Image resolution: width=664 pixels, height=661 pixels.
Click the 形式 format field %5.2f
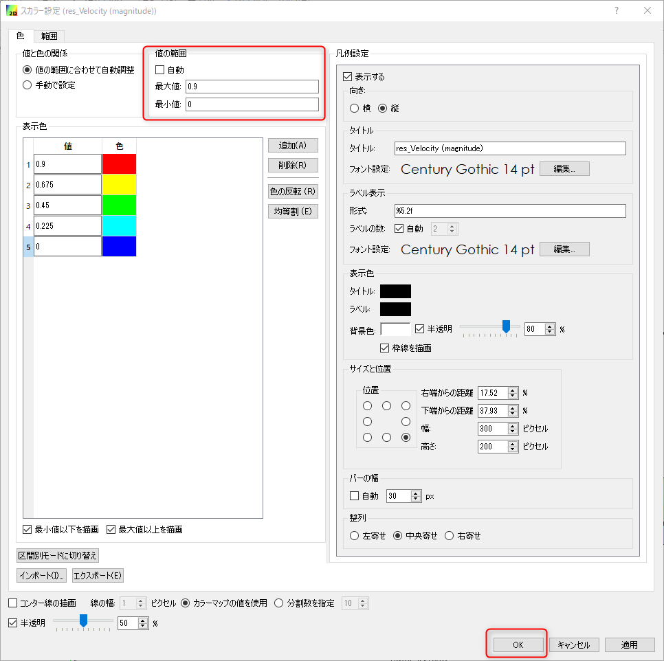click(x=510, y=211)
